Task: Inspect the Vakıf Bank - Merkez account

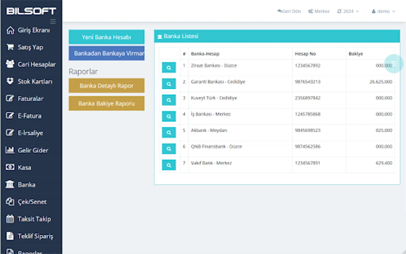Action: point(169,165)
